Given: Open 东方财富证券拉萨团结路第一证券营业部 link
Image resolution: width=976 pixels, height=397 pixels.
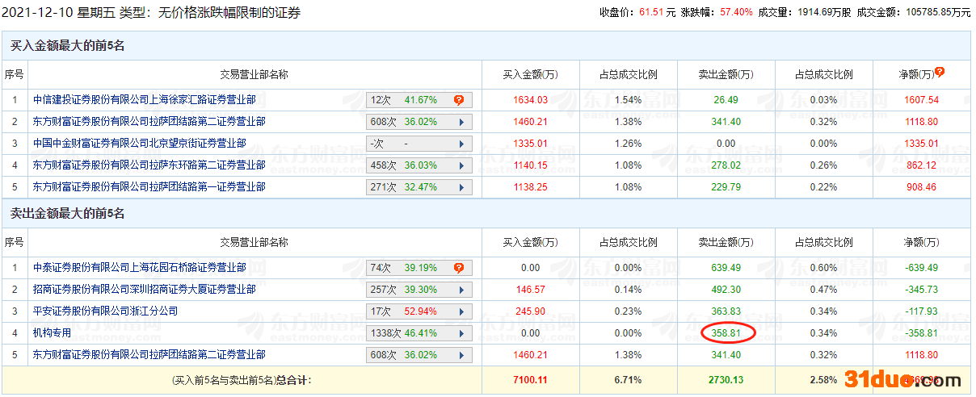Looking at the screenshot, I should click(x=149, y=187).
